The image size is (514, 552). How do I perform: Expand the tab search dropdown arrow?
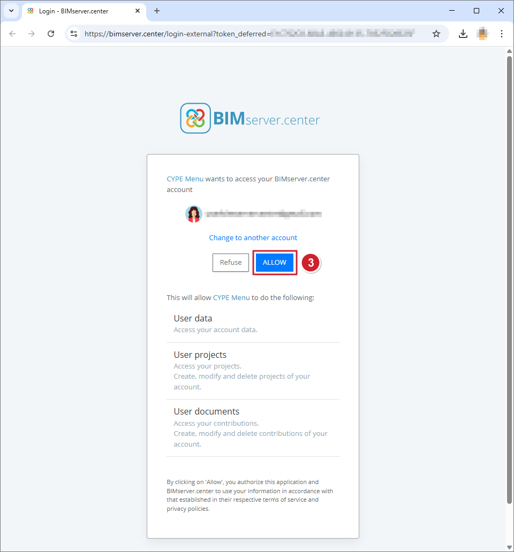click(x=11, y=11)
